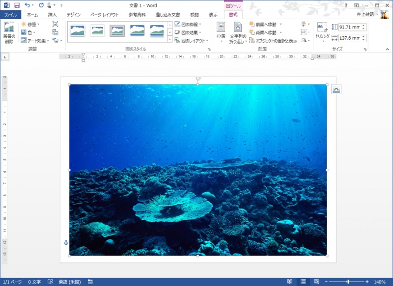393x286 pixels.
Task: Click the picture height field showing 91.71 mm
Action: coord(349,27)
